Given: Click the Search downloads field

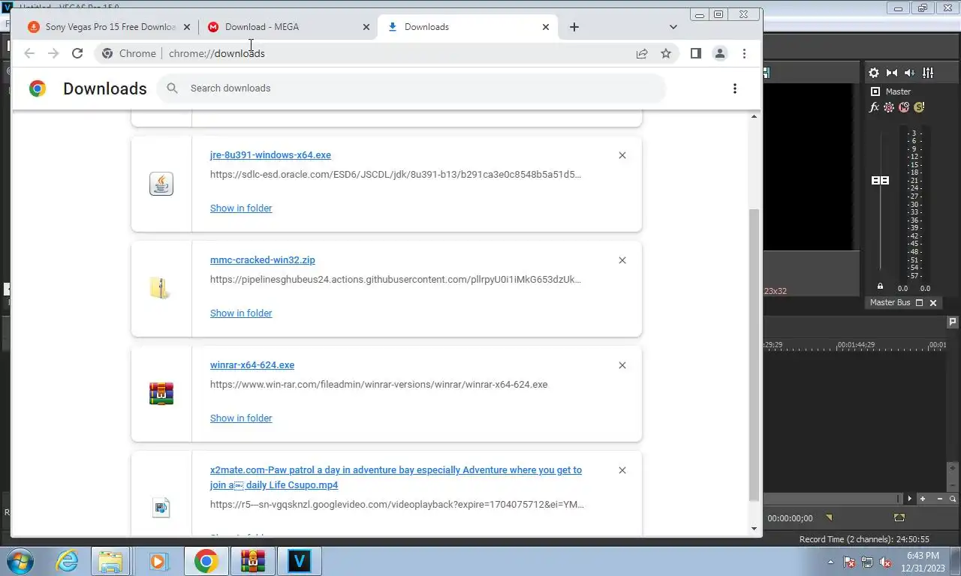Looking at the screenshot, I should (x=411, y=88).
